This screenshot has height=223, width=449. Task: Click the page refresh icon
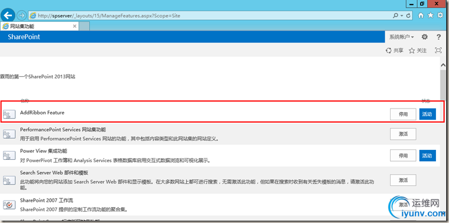(x=408, y=15)
